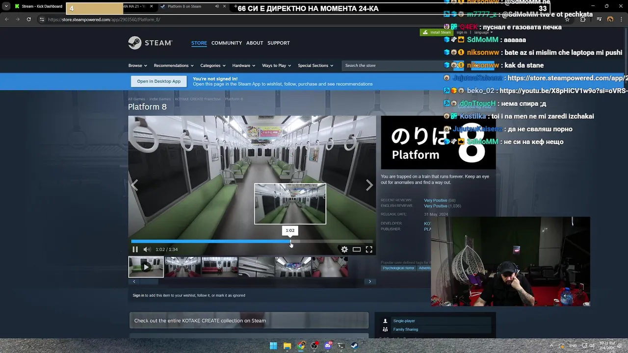Click the Sign in link under the thumbnails
Image resolution: width=628 pixels, height=353 pixels.
click(138, 296)
